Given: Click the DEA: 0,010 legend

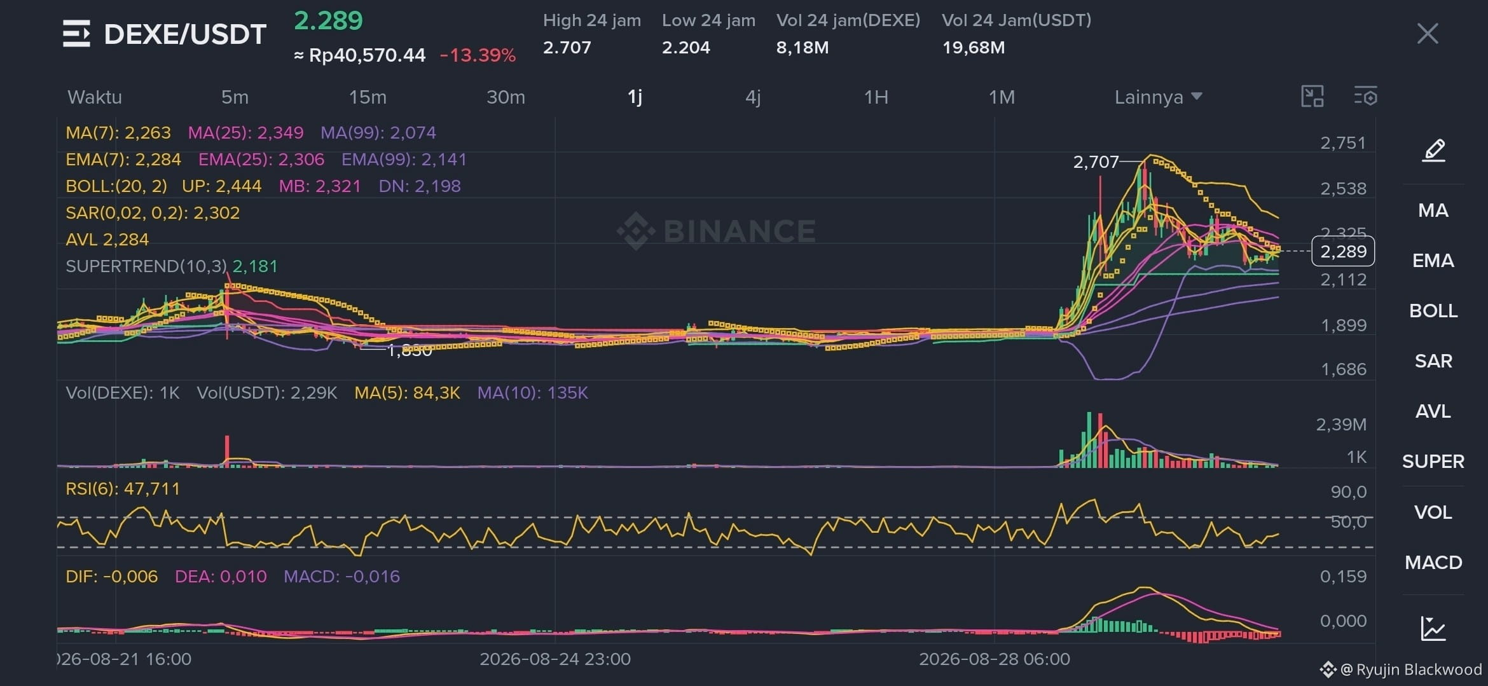Looking at the screenshot, I should (x=221, y=576).
